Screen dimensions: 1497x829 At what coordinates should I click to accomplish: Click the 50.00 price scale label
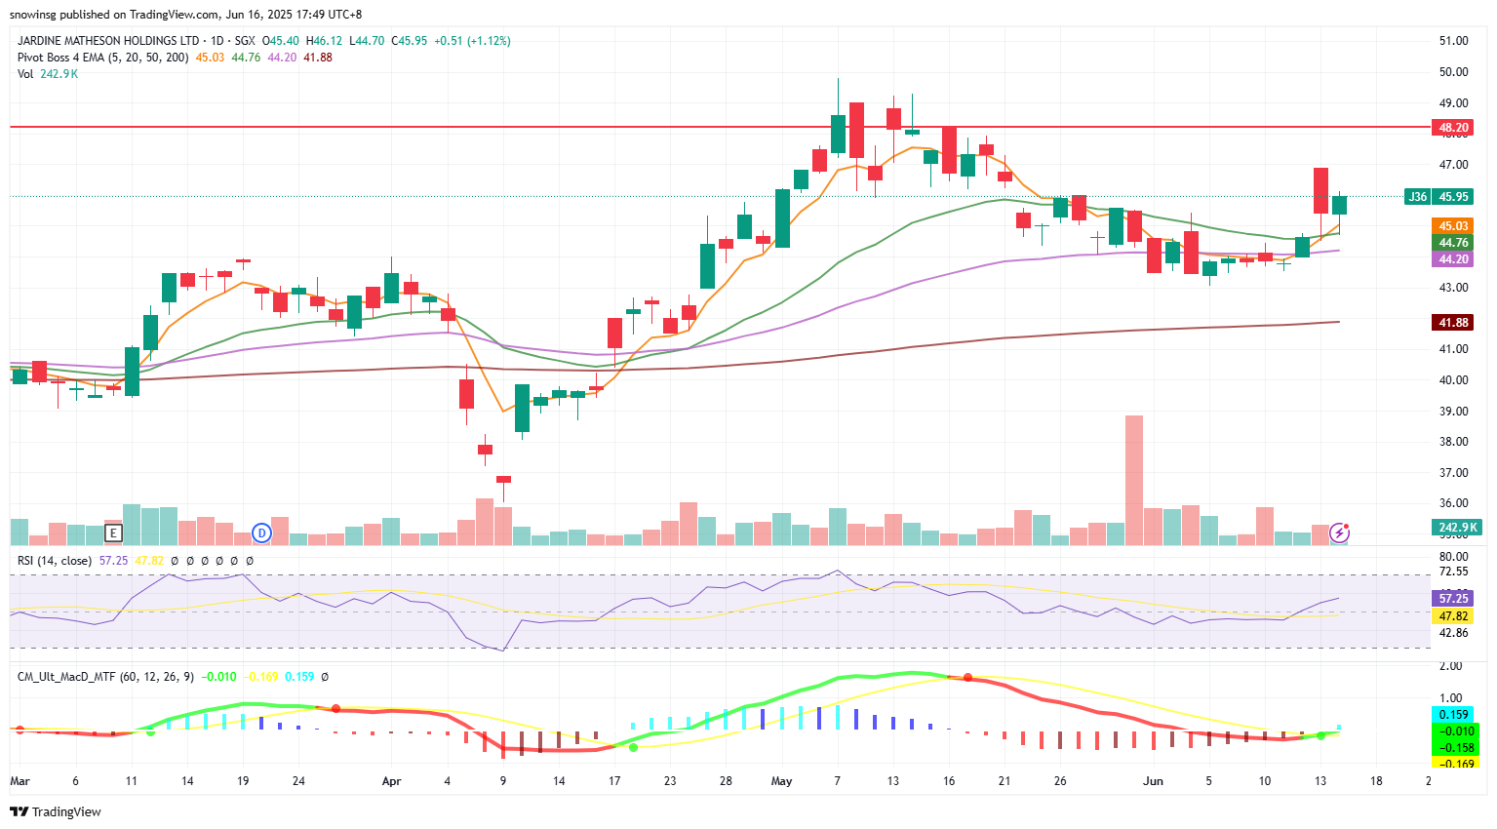coord(1453,72)
